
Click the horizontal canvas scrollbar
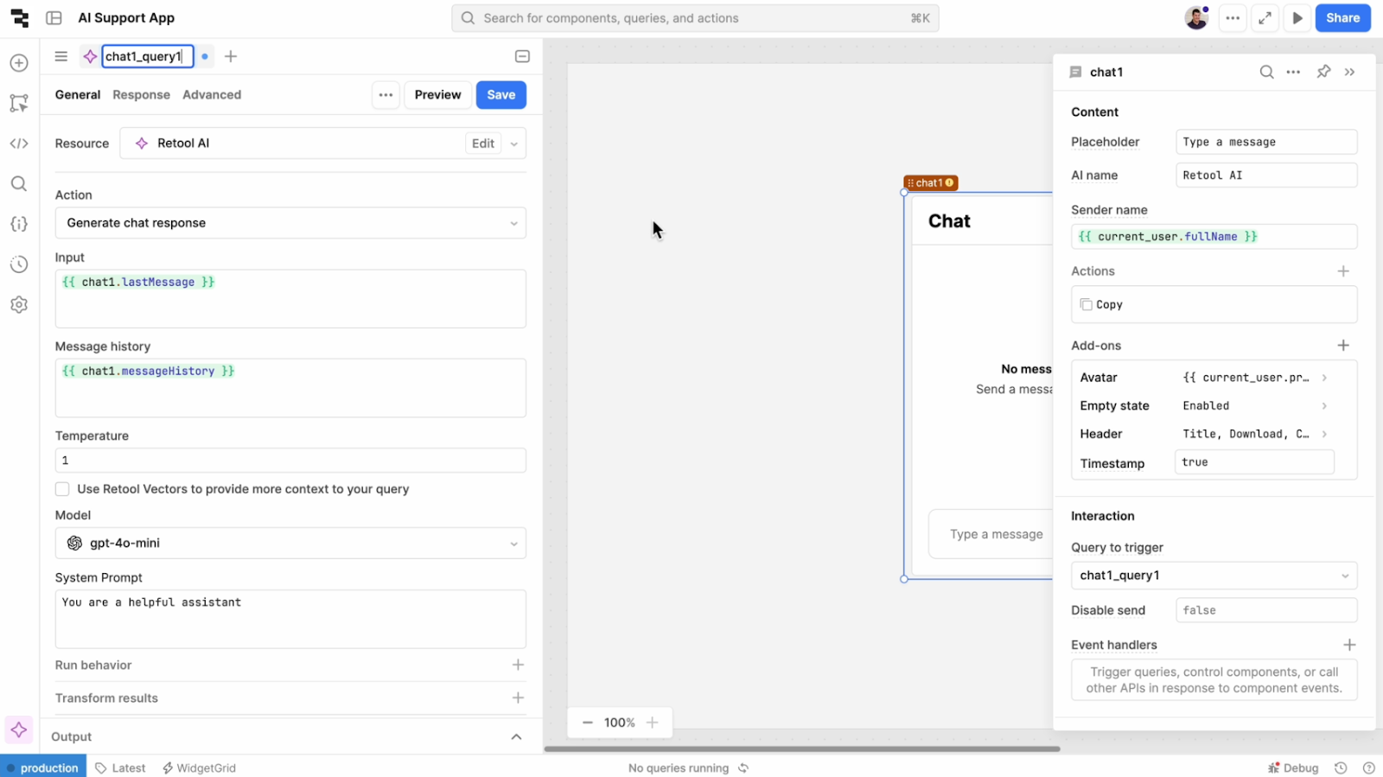(x=802, y=749)
